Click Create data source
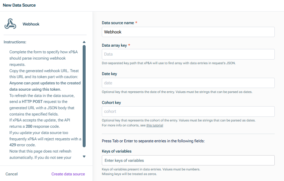The image size is (284, 181). click(x=68, y=174)
